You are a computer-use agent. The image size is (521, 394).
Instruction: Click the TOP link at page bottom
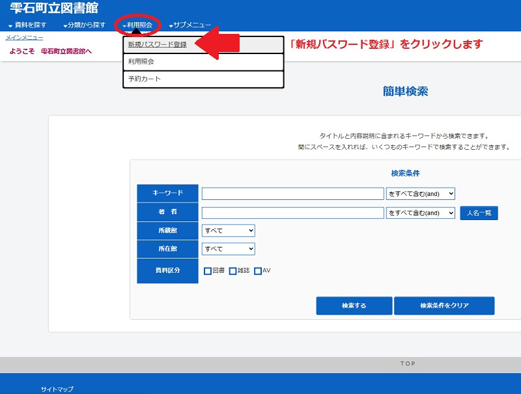pos(408,363)
